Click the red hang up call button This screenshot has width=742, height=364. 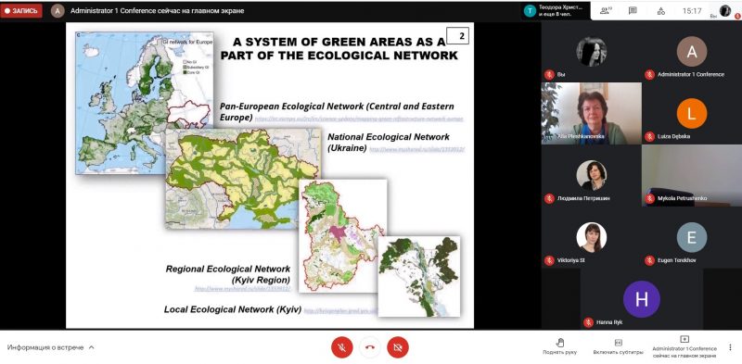(369, 347)
